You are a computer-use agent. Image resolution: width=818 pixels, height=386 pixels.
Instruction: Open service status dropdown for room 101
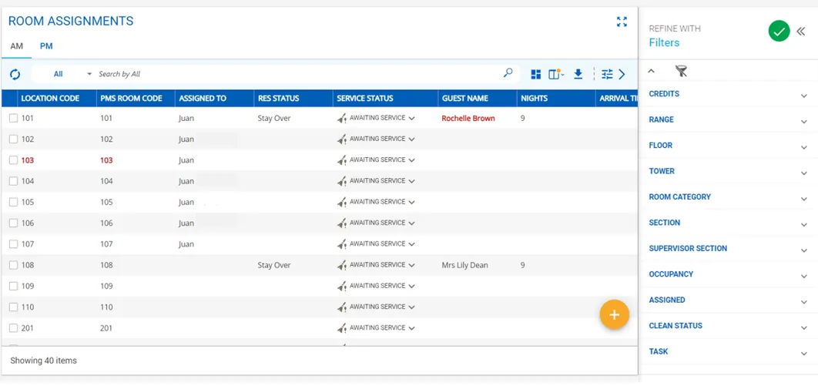(411, 119)
